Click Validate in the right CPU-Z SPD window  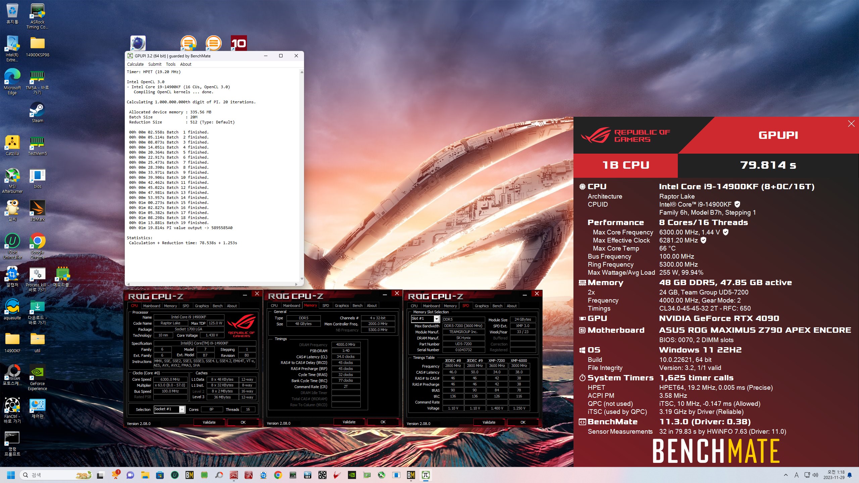[x=489, y=422]
